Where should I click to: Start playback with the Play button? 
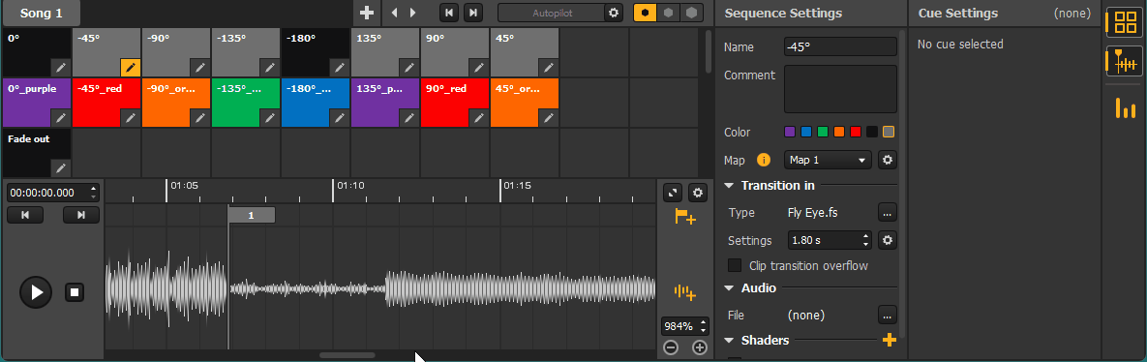[35, 292]
